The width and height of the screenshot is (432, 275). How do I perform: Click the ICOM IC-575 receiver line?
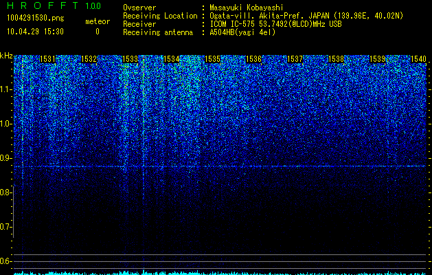pos(275,24)
